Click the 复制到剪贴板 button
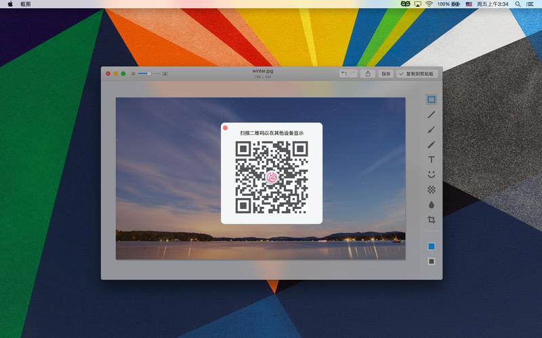Image resolution: width=542 pixels, height=338 pixels. (417, 74)
